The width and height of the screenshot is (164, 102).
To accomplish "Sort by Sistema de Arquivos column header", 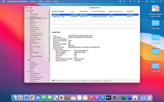I will point(116,11).
